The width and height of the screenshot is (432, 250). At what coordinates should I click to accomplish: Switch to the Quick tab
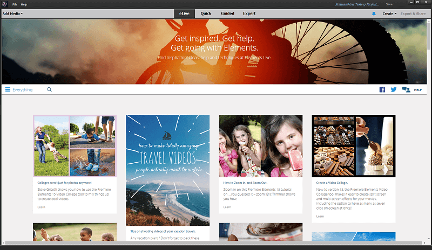[x=206, y=13]
